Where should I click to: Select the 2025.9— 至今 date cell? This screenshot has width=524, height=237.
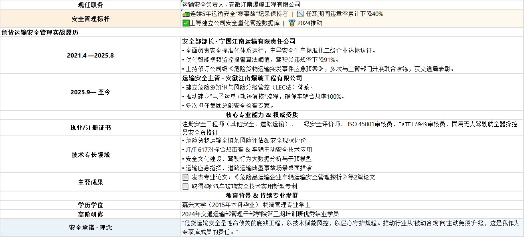[x=90, y=92]
